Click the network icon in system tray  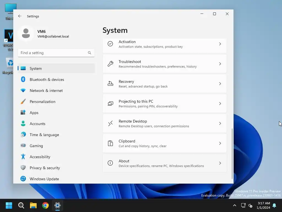tap(243, 205)
